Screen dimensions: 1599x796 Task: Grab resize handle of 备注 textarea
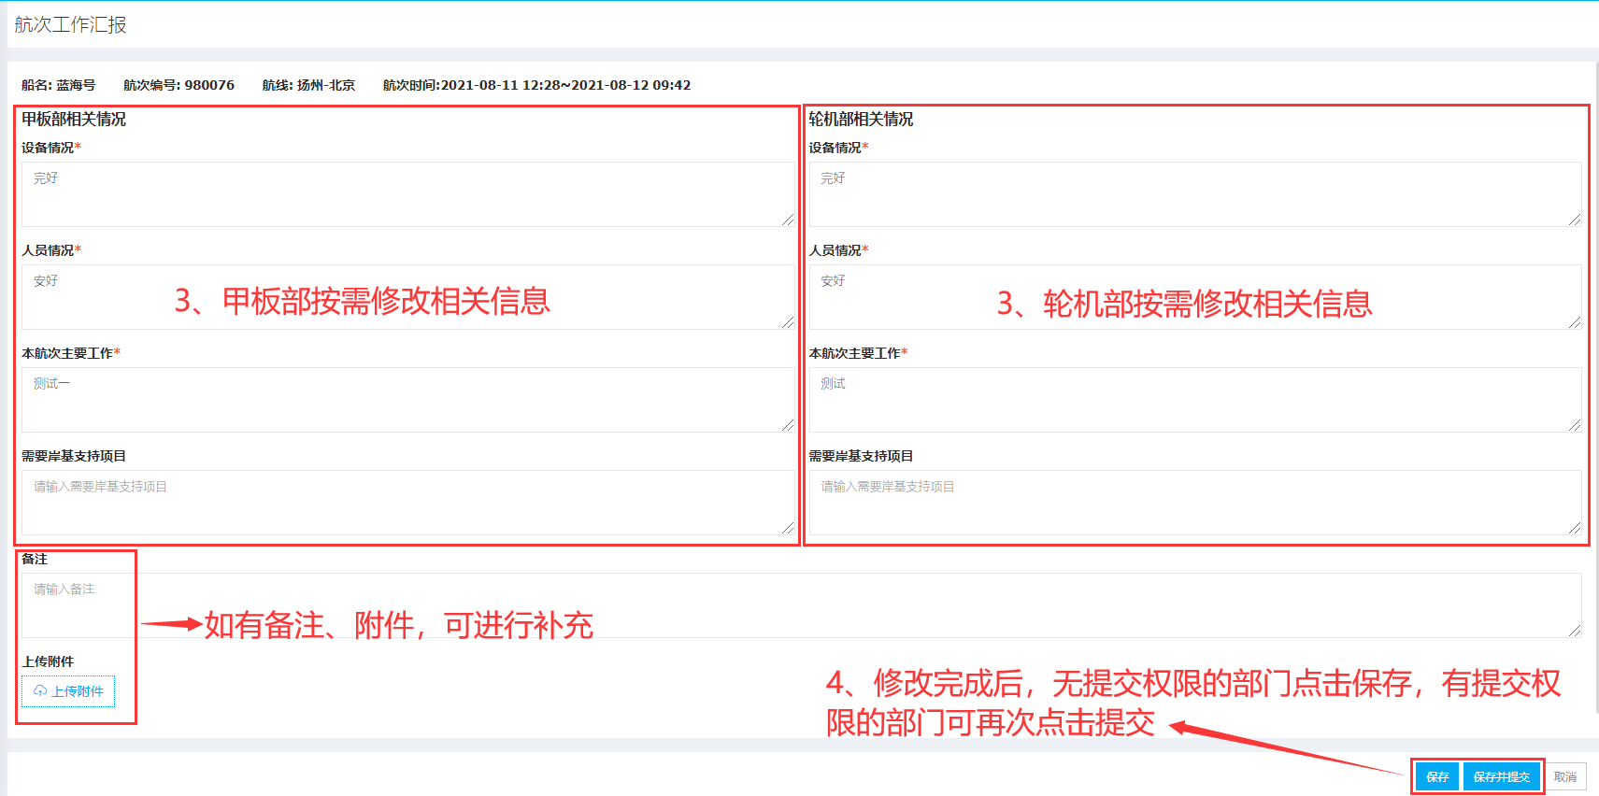click(1575, 631)
